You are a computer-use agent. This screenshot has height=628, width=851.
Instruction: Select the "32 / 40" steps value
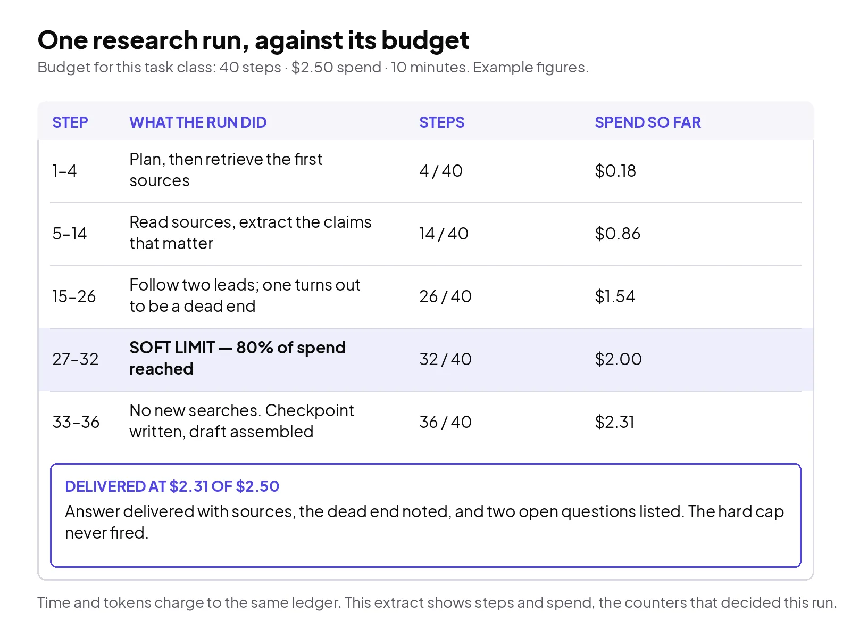coord(445,359)
